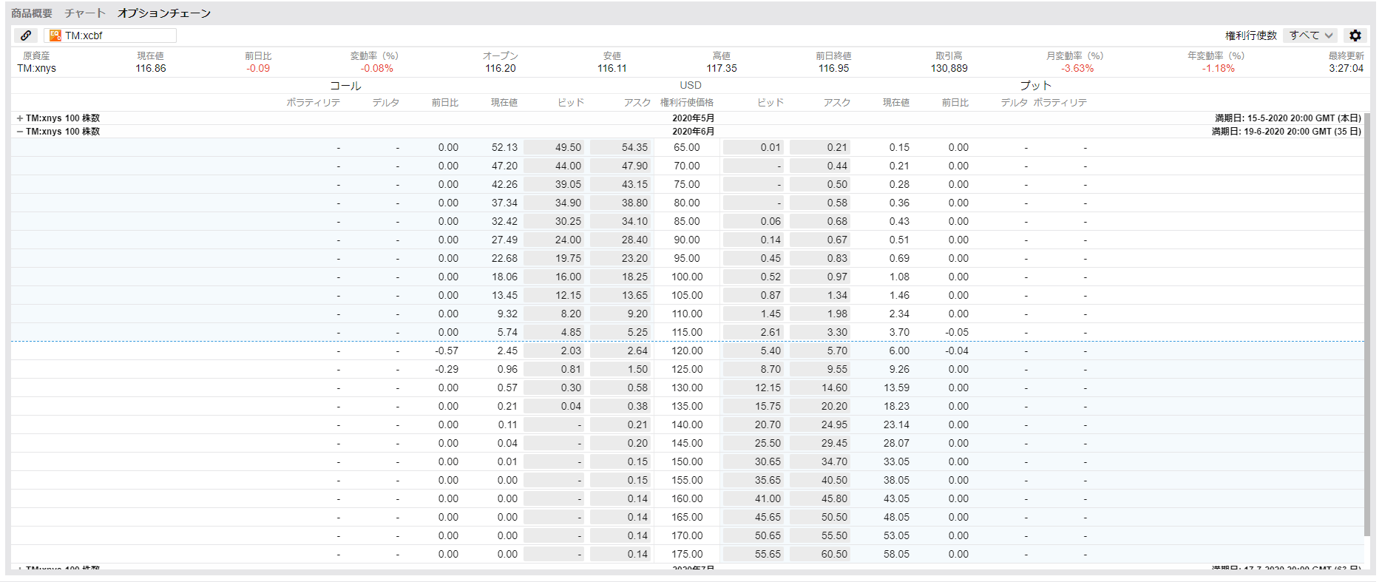Image resolution: width=1382 pixels, height=582 pixels.
Task: Click the option chain vertical scrollbar
Action: tap(1367, 325)
